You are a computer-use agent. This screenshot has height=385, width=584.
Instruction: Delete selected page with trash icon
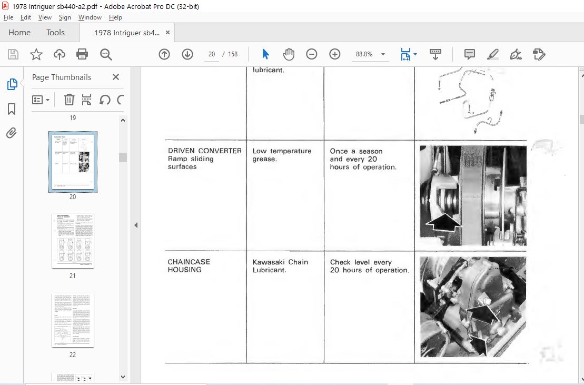pyautogui.click(x=69, y=100)
